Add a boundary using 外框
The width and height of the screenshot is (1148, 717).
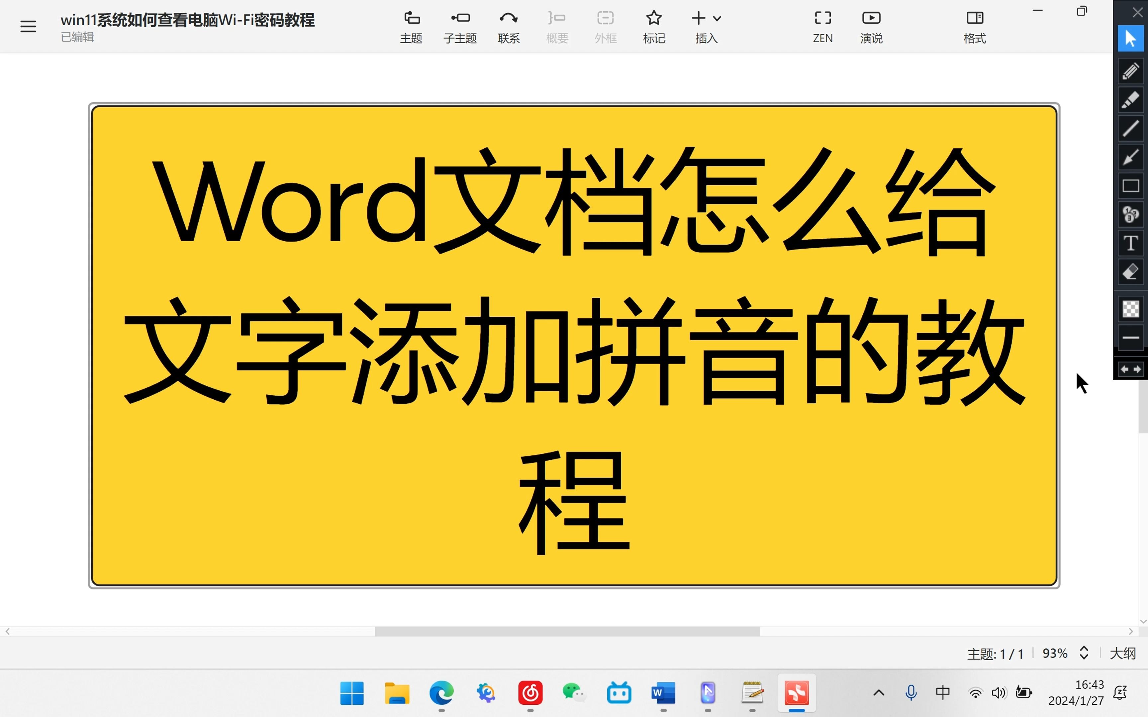(605, 26)
